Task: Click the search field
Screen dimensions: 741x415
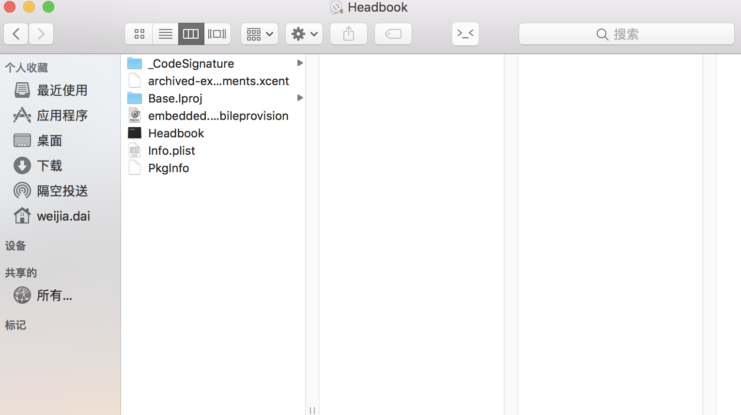Action: coord(626,34)
